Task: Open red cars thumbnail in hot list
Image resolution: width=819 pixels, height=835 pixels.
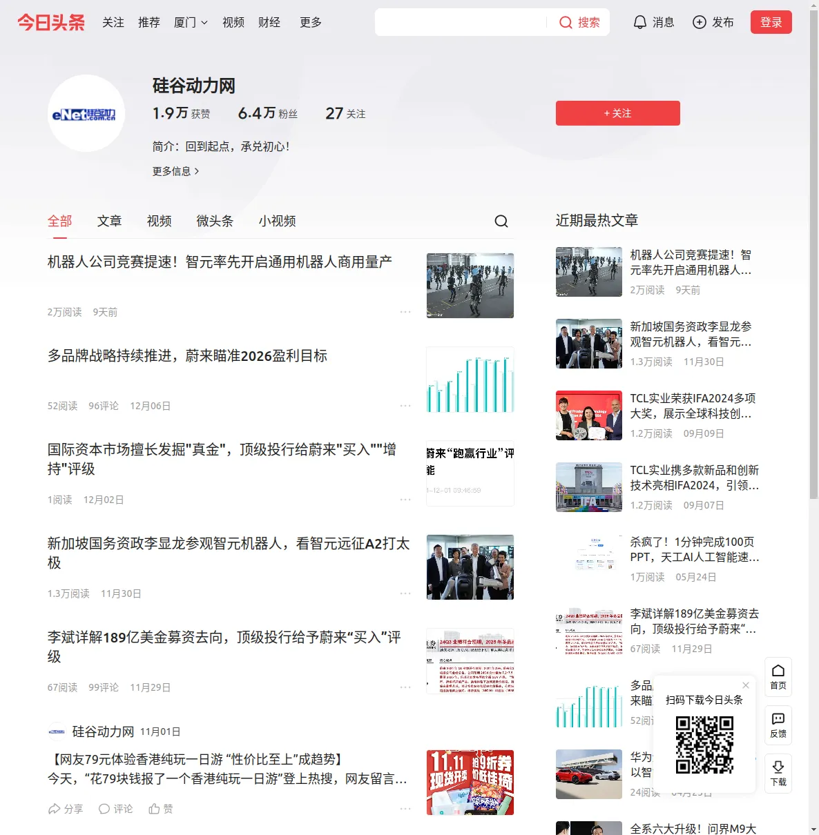Action: pos(589,774)
